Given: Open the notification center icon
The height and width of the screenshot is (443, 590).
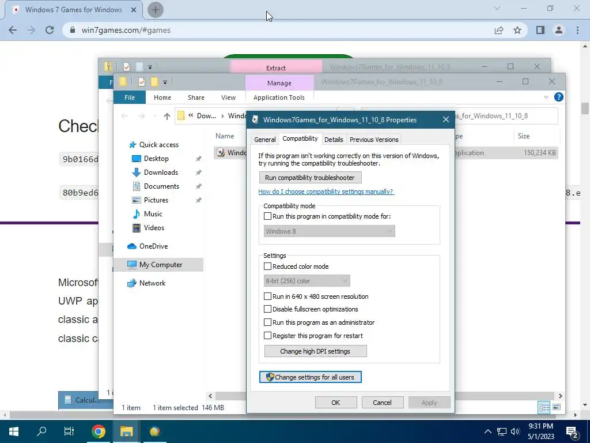Looking at the screenshot, I should click(x=572, y=431).
